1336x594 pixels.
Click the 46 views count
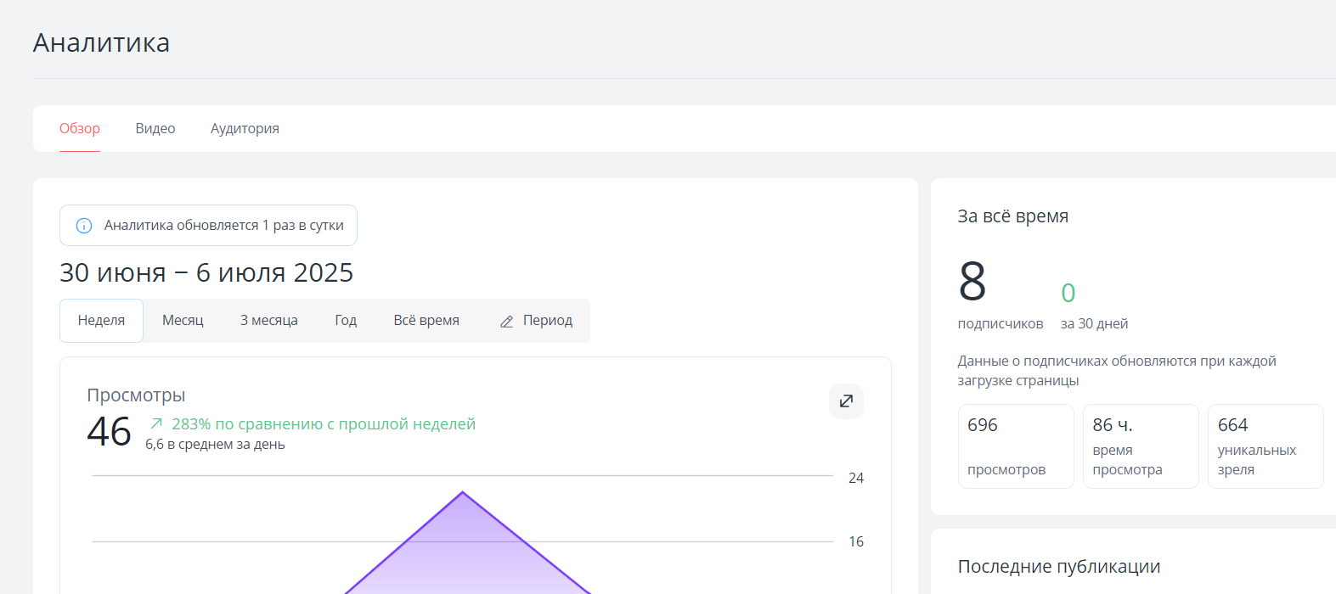(109, 432)
